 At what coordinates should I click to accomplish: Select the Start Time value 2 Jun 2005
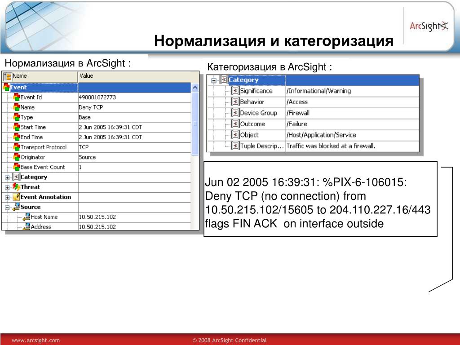tap(110, 127)
